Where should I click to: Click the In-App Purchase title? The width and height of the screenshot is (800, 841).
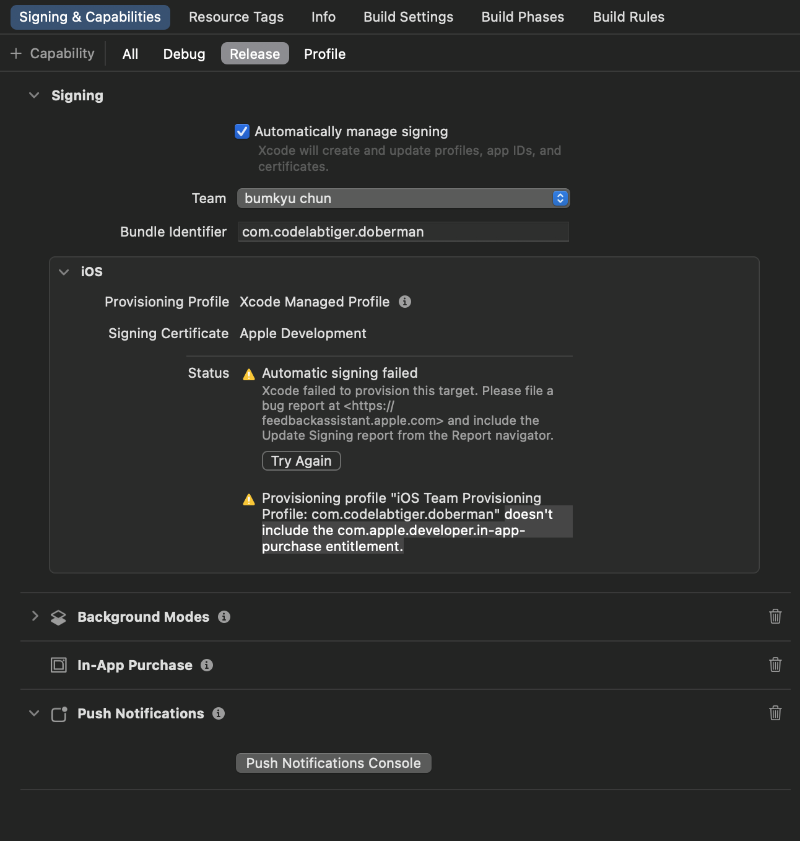click(x=135, y=665)
